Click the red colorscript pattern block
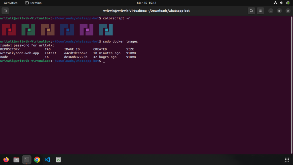 point(9,29)
